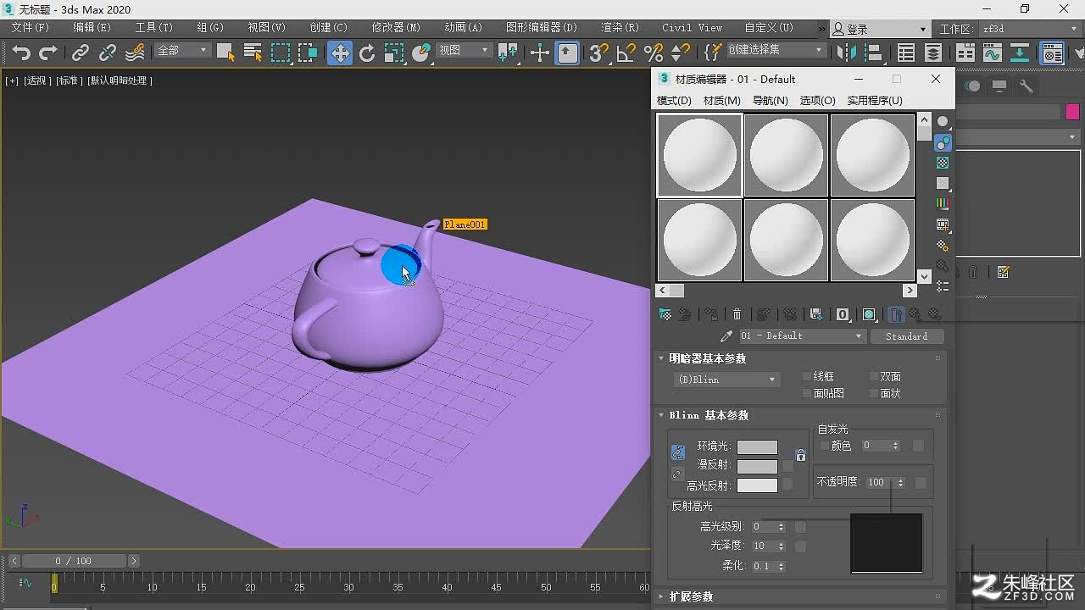The width and height of the screenshot is (1085, 610).
Task: Open the Material Editor 实用程序(U) menu
Action: click(875, 101)
